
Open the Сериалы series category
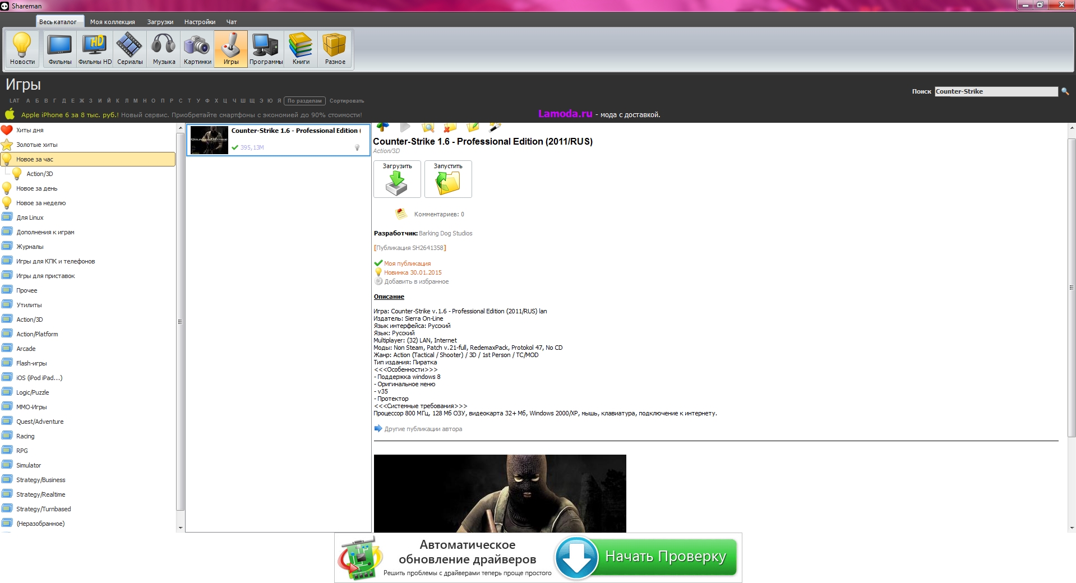(x=130, y=49)
